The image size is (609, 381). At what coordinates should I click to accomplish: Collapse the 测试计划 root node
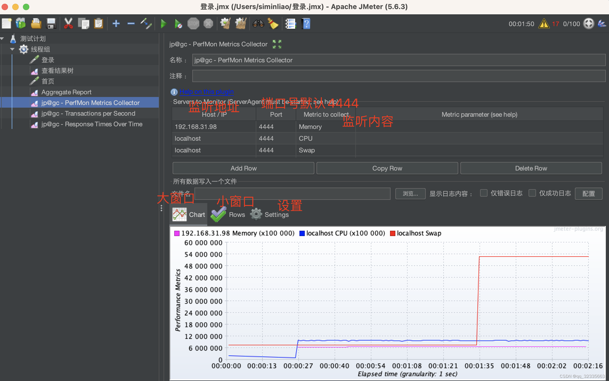coord(2,39)
